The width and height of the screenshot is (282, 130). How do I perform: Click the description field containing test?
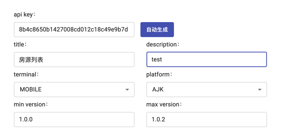pos(207,60)
